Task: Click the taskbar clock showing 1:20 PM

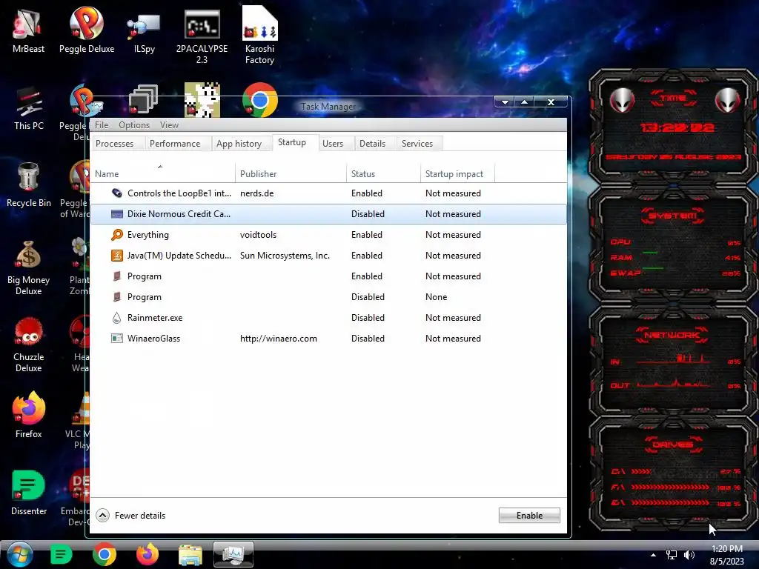Action: 726,555
